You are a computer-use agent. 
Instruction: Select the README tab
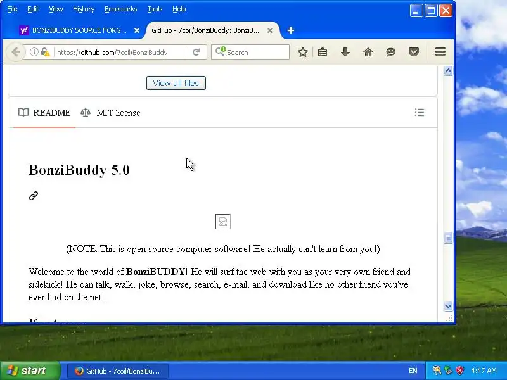tap(44, 113)
